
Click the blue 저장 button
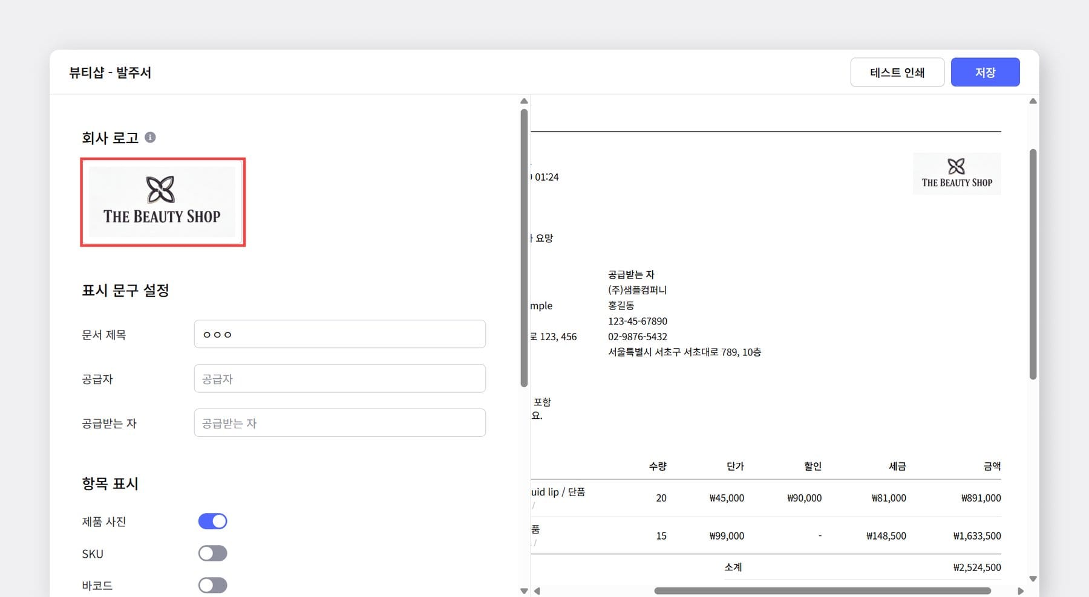coord(985,72)
